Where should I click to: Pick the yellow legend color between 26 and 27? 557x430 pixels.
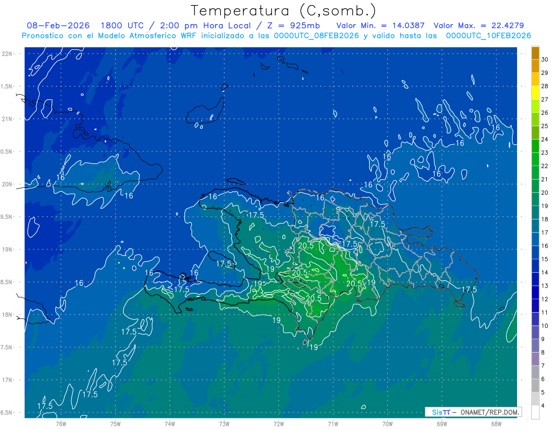tap(535, 106)
